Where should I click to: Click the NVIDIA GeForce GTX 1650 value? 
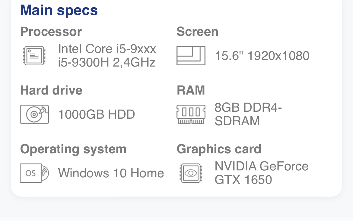click(261, 173)
